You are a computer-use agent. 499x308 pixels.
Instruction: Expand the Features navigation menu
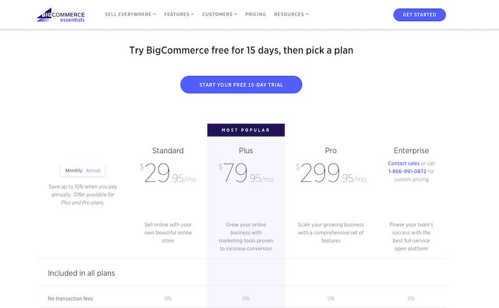[x=179, y=14]
